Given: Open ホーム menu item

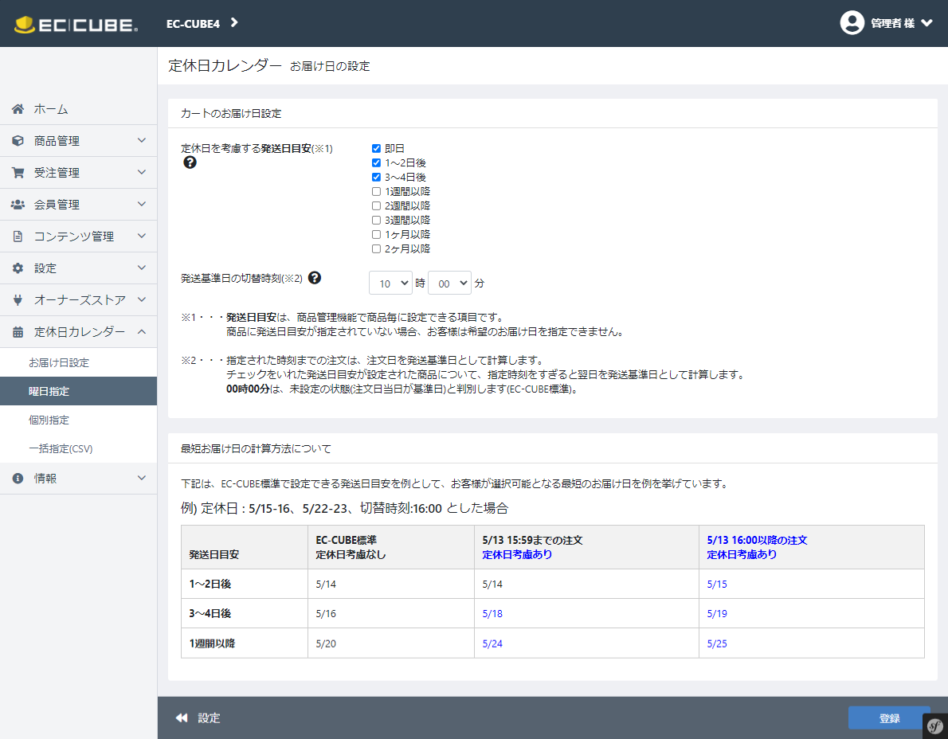Looking at the screenshot, I should [x=79, y=109].
